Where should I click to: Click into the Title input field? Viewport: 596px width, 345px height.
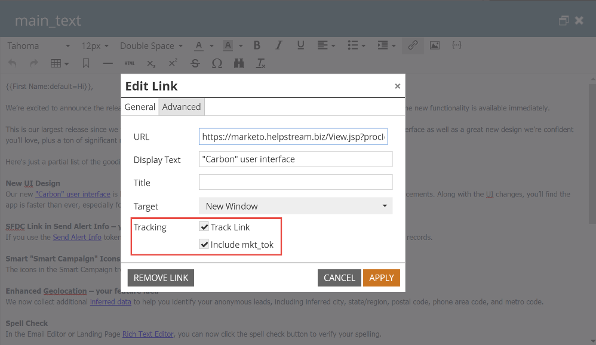pos(296,182)
